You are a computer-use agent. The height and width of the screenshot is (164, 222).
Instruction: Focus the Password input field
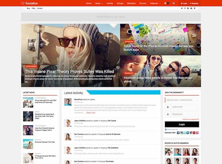coord(182,114)
